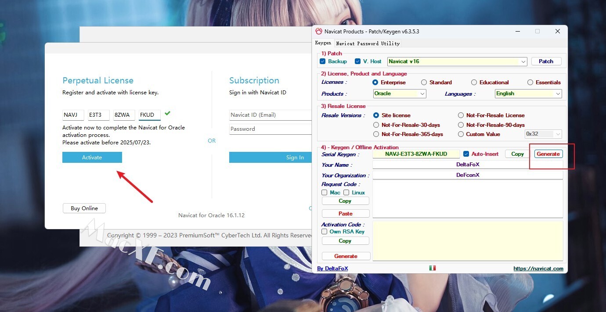Screen dimensions: 606x312
Task: Toggle the V. Host checkbox
Action: point(357,61)
